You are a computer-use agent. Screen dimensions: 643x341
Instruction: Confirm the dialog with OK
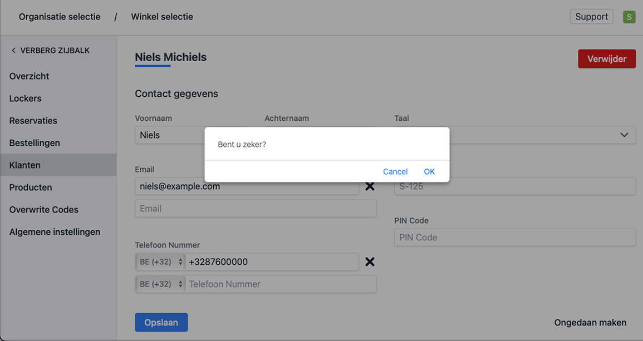[x=429, y=171]
